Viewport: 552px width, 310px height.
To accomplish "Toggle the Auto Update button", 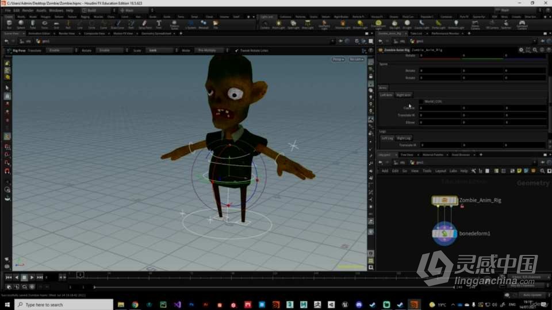I will tap(531, 295).
